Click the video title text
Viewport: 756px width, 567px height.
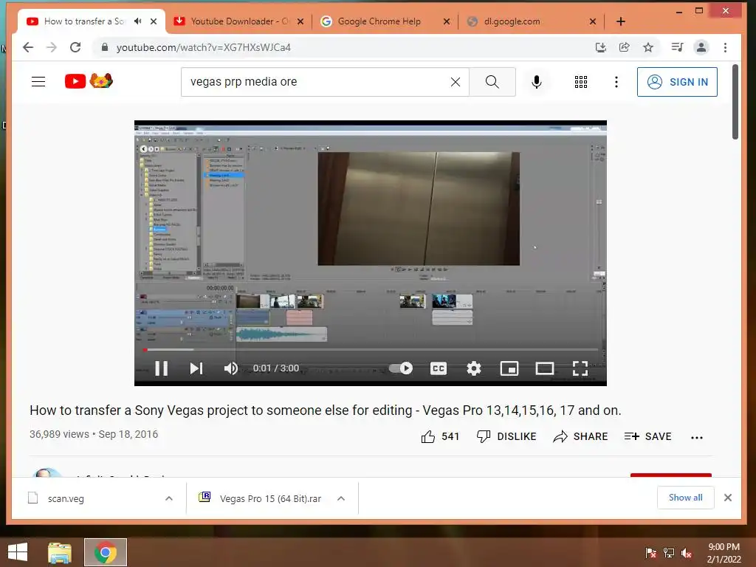(x=326, y=410)
